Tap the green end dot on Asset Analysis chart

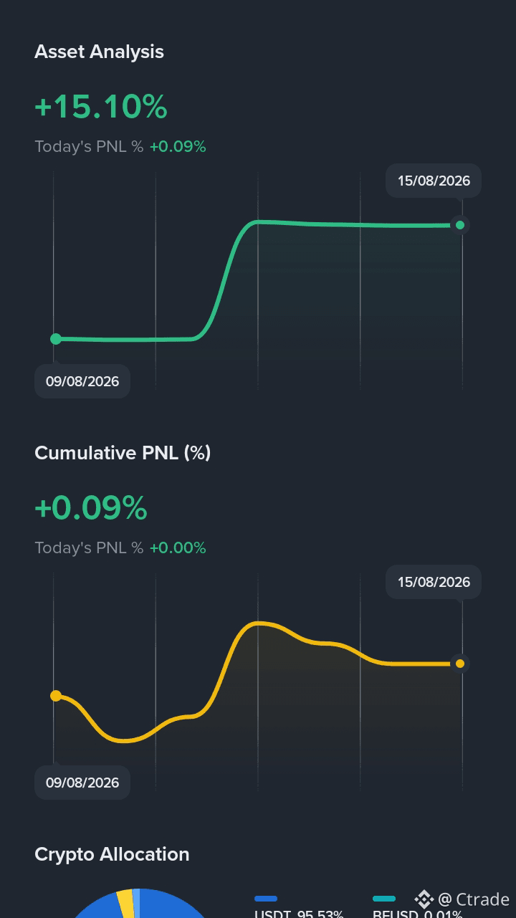click(460, 225)
